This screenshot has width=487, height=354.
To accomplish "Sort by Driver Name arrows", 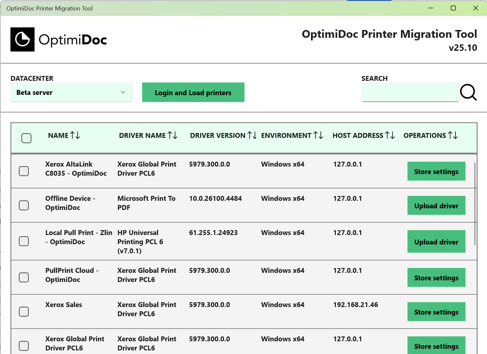I will 172,135.
